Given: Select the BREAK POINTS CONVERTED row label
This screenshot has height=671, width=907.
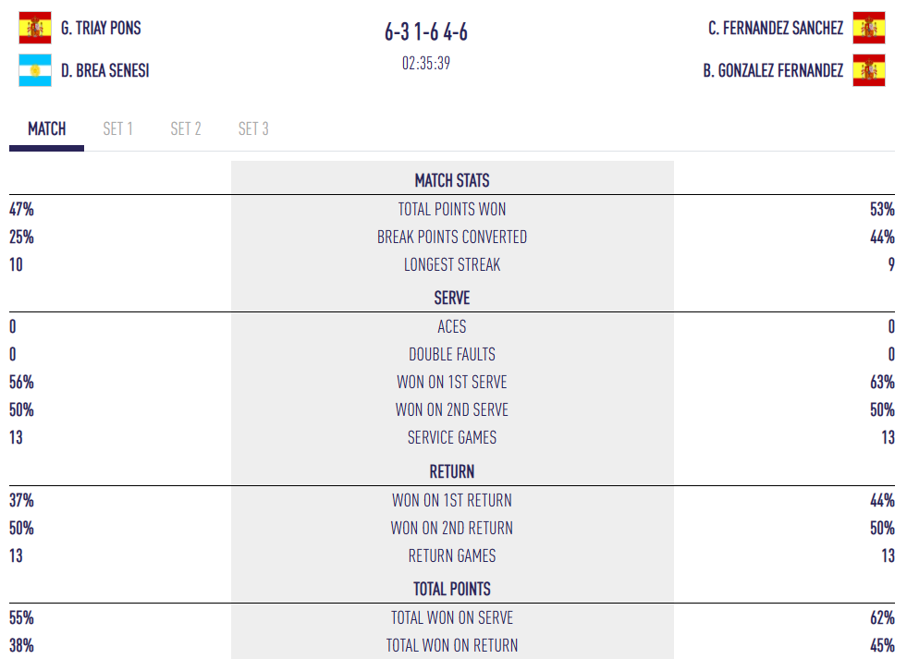Looking at the screenshot, I should click(452, 238).
